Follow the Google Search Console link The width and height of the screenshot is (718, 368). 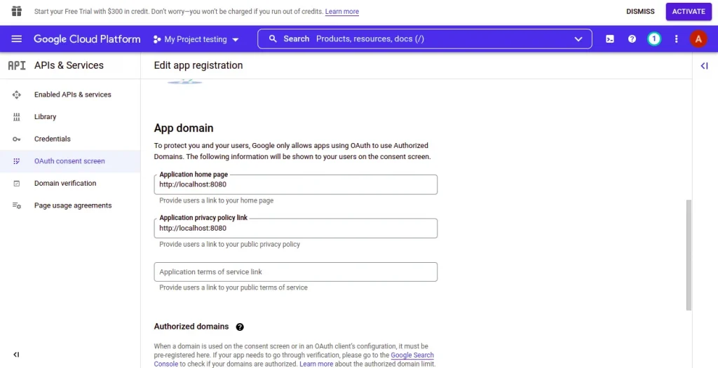pyautogui.click(x=412, y=355)
